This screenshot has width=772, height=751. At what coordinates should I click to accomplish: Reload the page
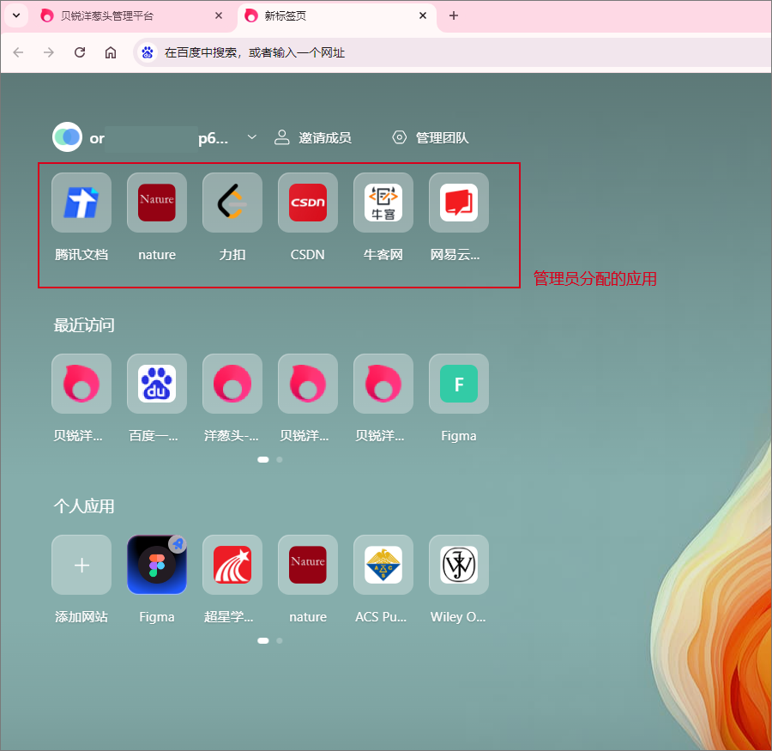click(80, 52)
